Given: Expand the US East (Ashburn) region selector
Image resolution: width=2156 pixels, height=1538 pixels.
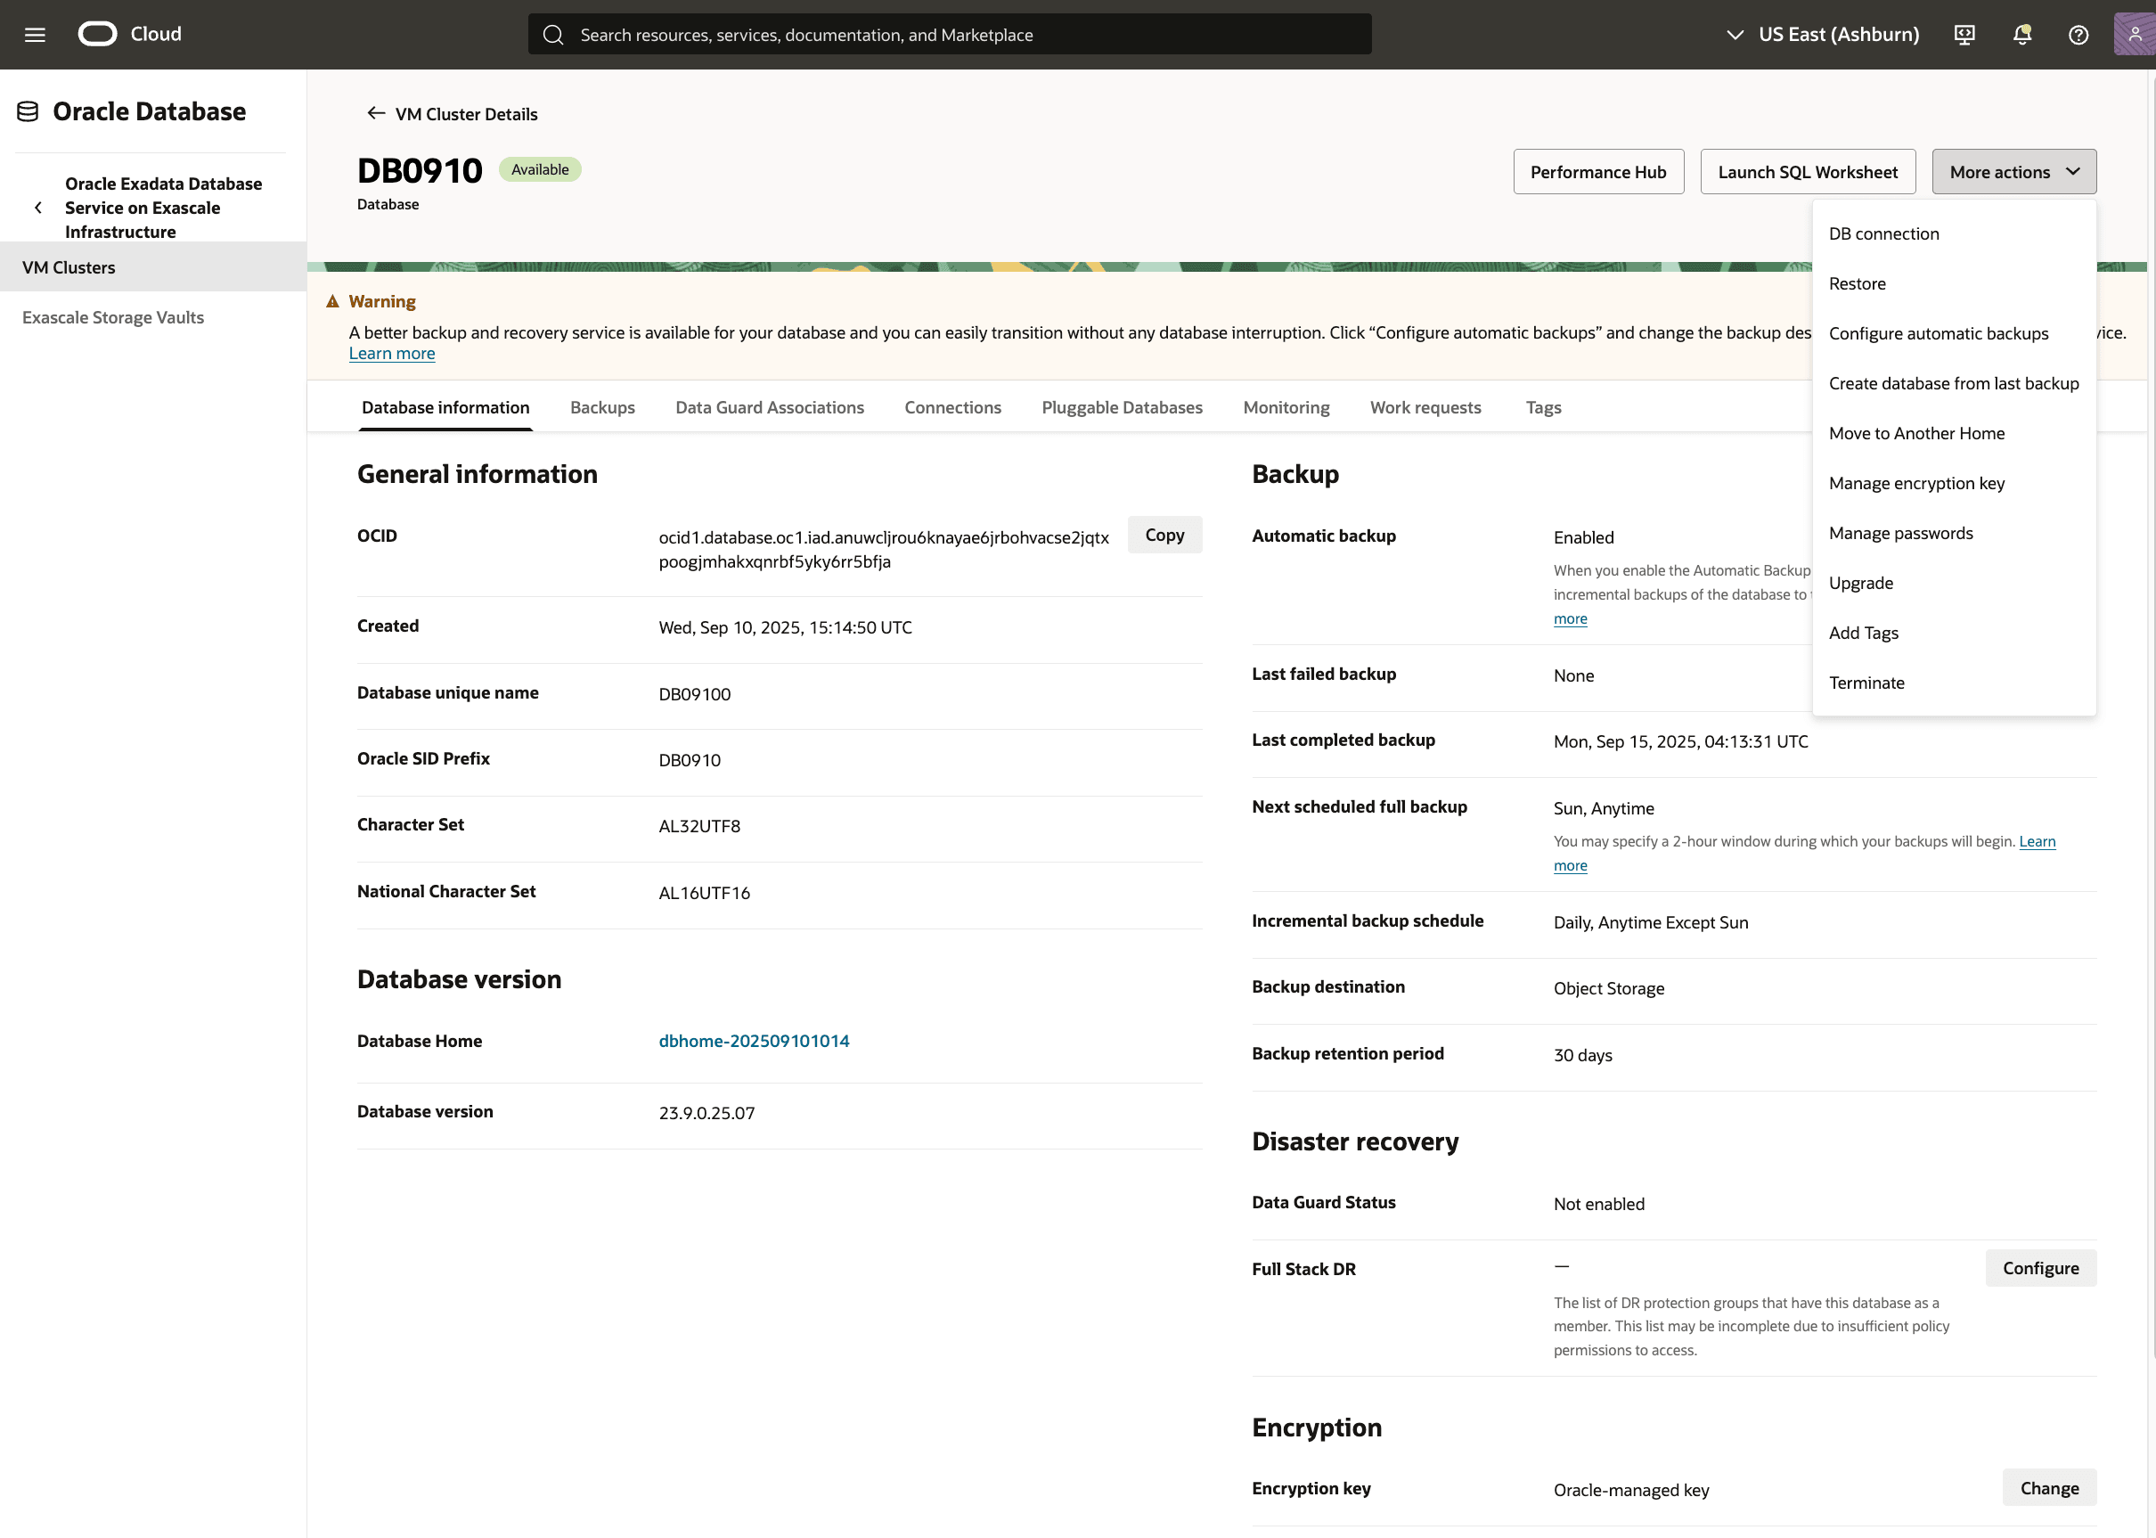Looking at the screenshot, I should [x=1823, y=35].
